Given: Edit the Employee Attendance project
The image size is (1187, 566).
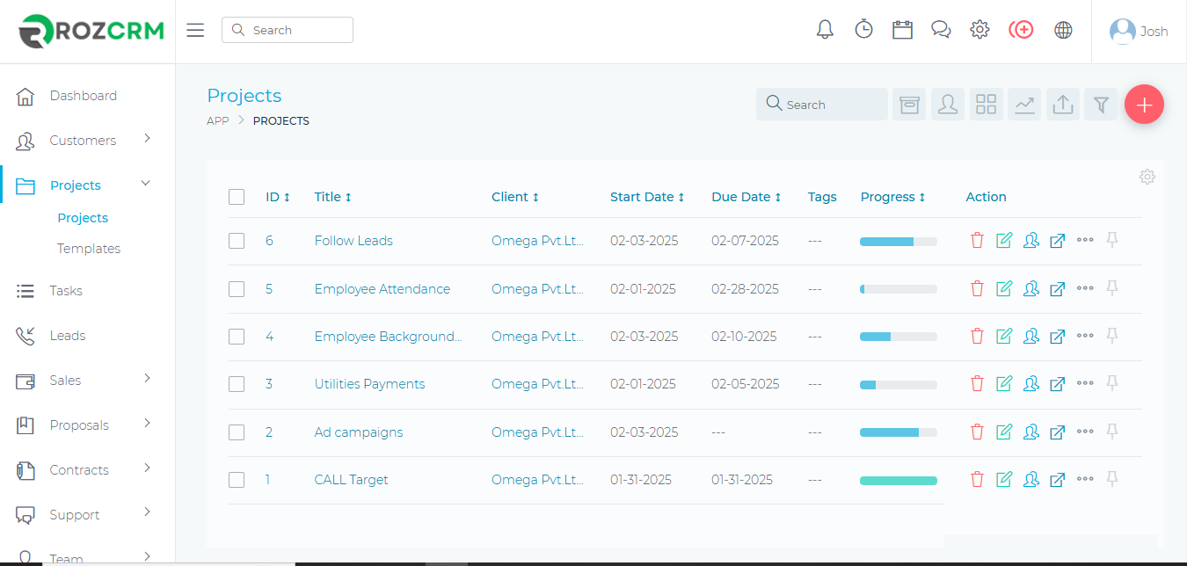Looking at the screenshot, I should coord(1004,288).
